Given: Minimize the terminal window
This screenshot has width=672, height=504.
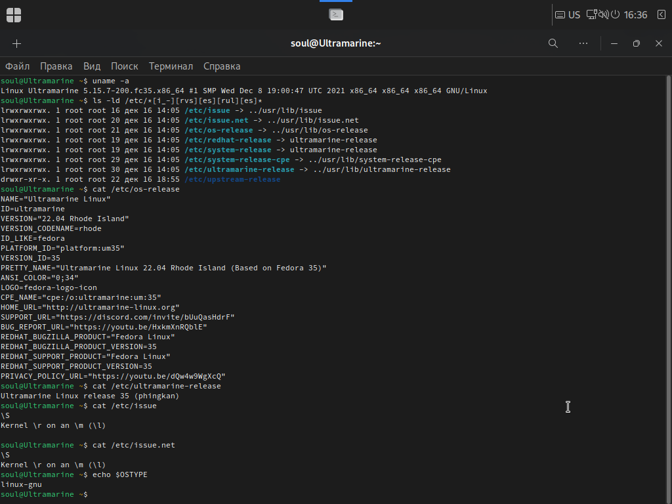Looking at the screenshot, I should 614,43.
